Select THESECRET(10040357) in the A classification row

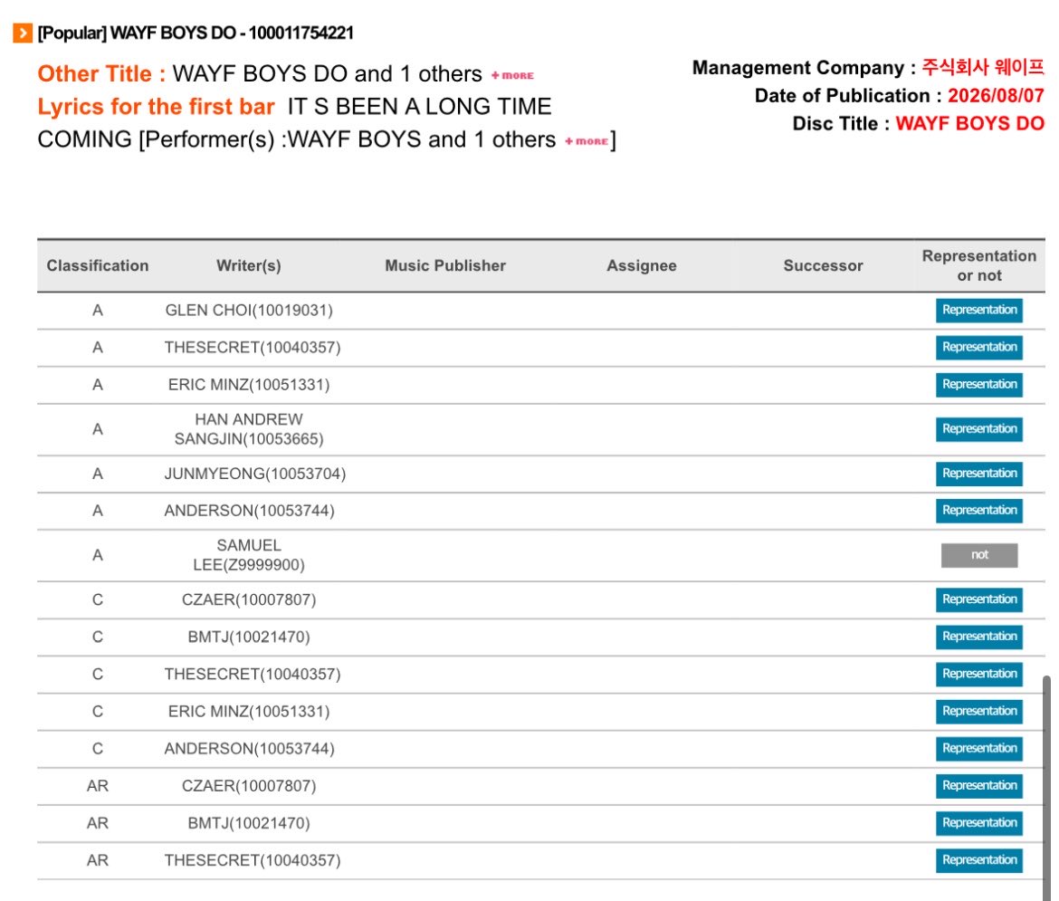coord(252,348)
